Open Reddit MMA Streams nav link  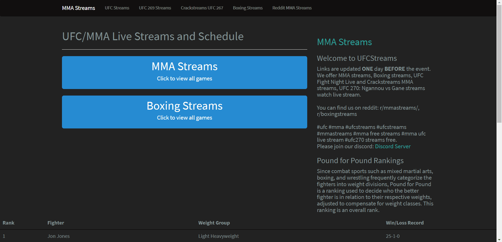(x=292, y=8)
